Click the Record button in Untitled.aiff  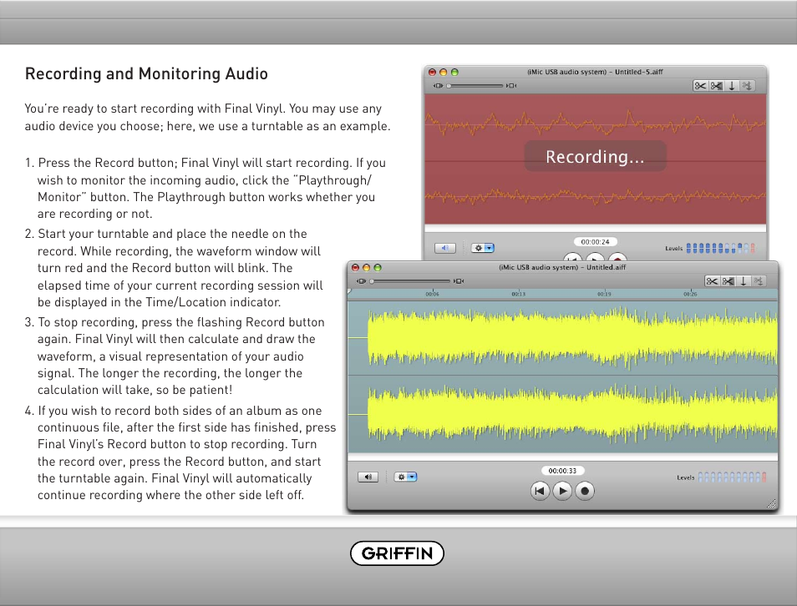[585, 491]
